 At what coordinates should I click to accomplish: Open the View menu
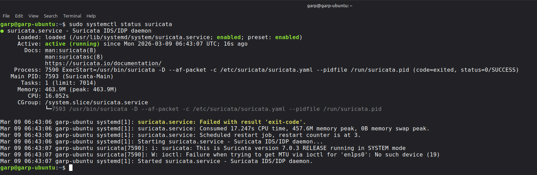(33, 16)
